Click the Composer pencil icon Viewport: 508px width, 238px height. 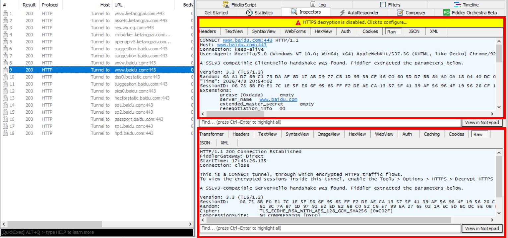point(400,13)
